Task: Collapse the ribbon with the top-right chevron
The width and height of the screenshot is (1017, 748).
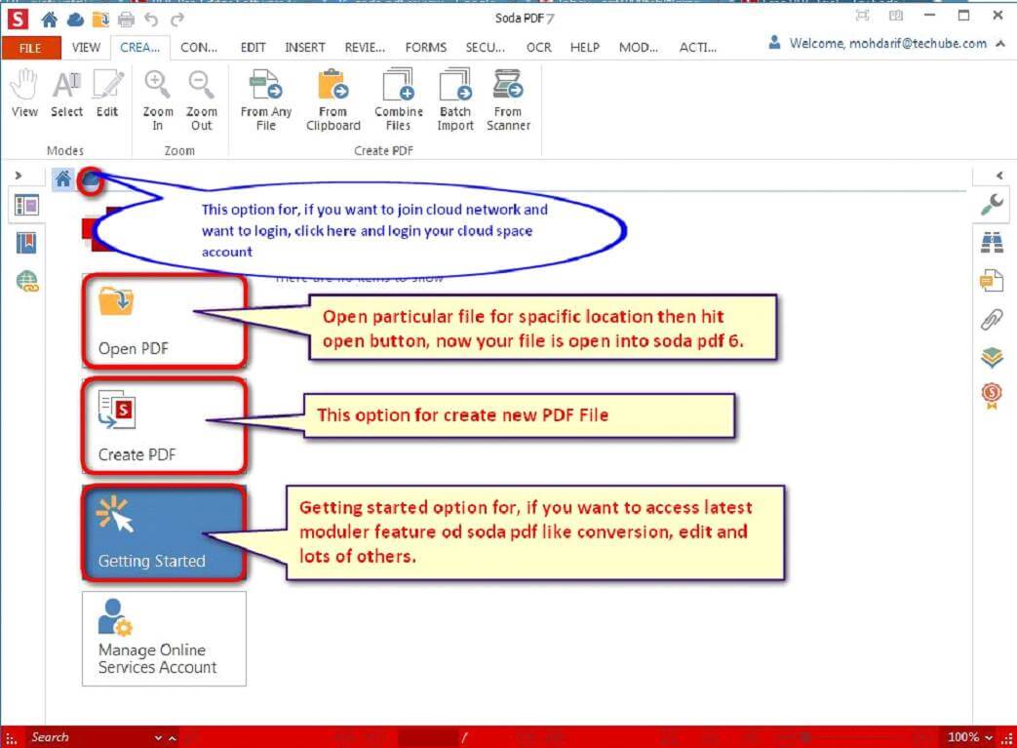Action: pos(1000,44)
